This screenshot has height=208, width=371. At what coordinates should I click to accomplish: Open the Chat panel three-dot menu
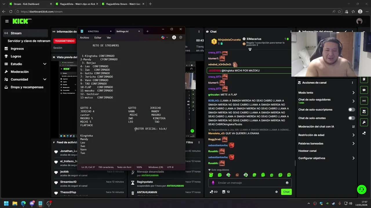[x=291, y=31]
